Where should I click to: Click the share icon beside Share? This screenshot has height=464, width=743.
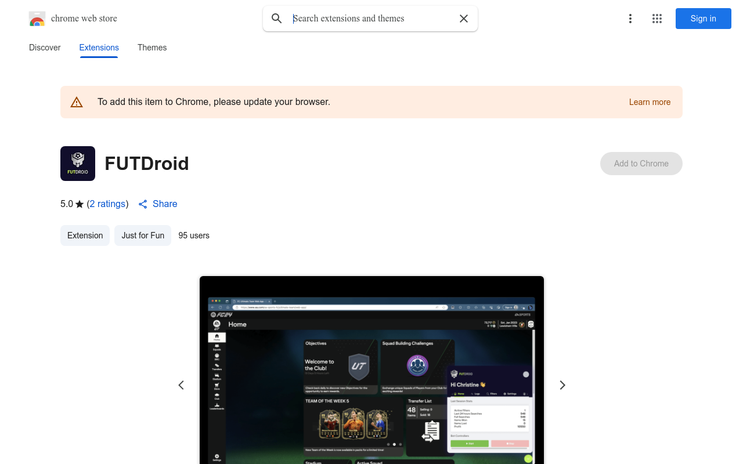(143, 204)
